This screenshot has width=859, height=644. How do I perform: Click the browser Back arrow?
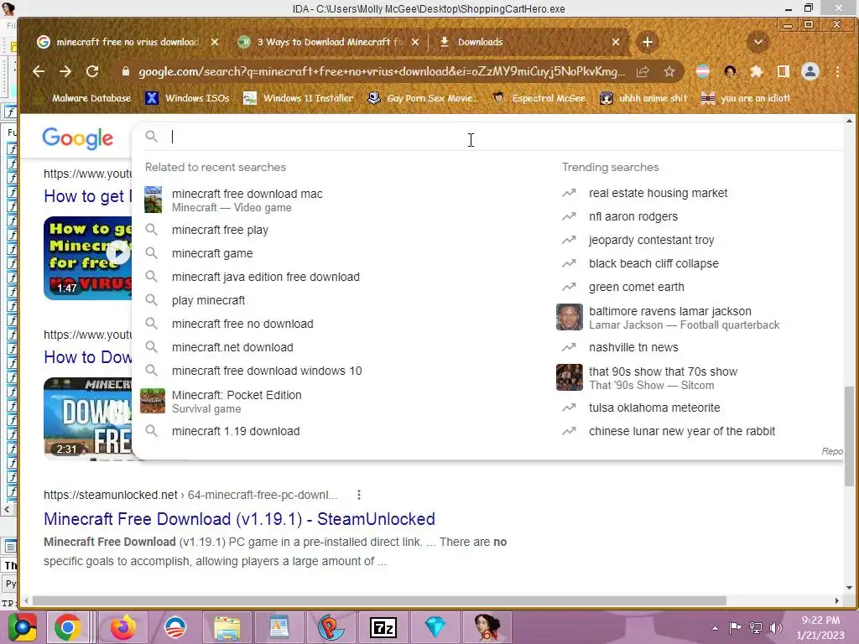39,71
